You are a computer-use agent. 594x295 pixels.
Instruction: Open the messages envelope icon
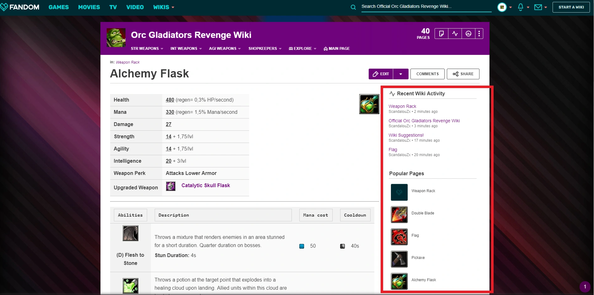(x=538, y=7)
